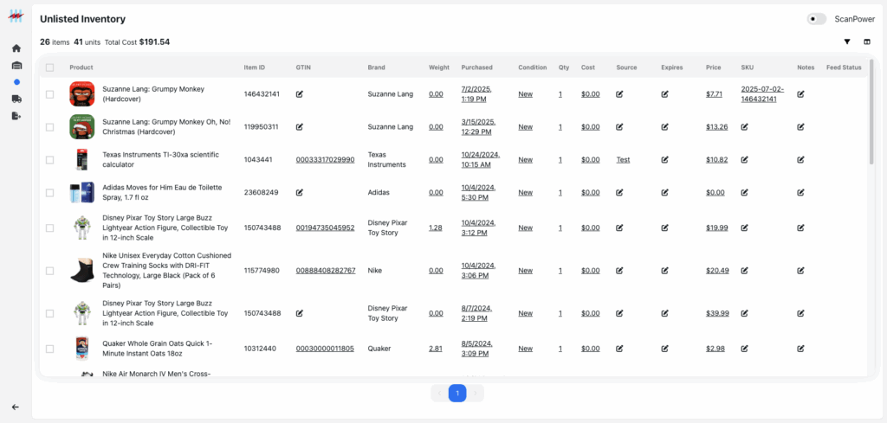The height and width of the screenshot is (423, 887).
Task: Edit Notes for Grumpy Monkey (Hardcover) row
Action: pos(800,94)
